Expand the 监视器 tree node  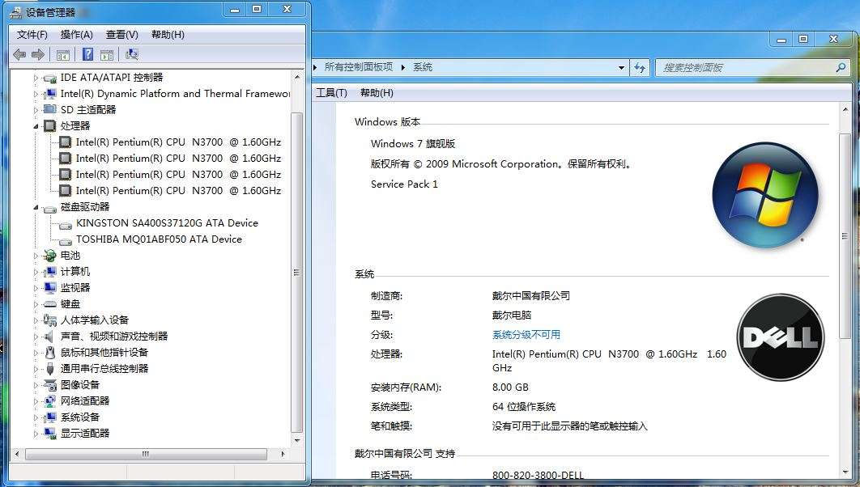coord(36,288)
